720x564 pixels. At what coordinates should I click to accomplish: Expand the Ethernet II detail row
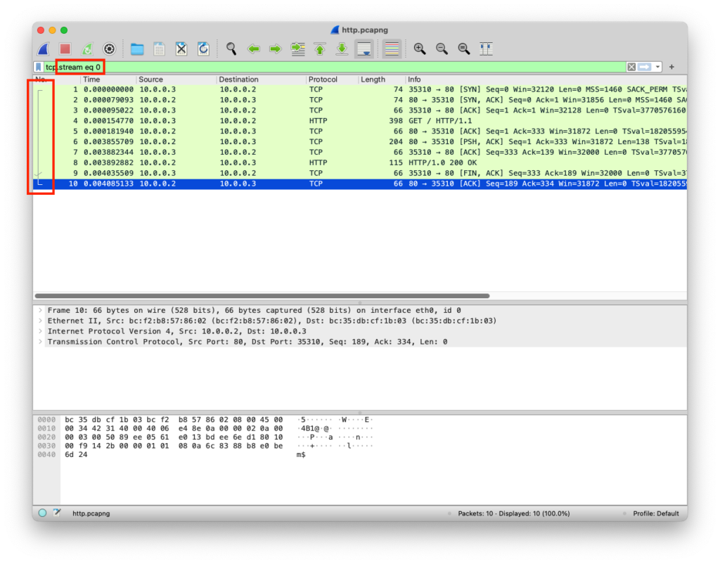click(x=41, y=321)
